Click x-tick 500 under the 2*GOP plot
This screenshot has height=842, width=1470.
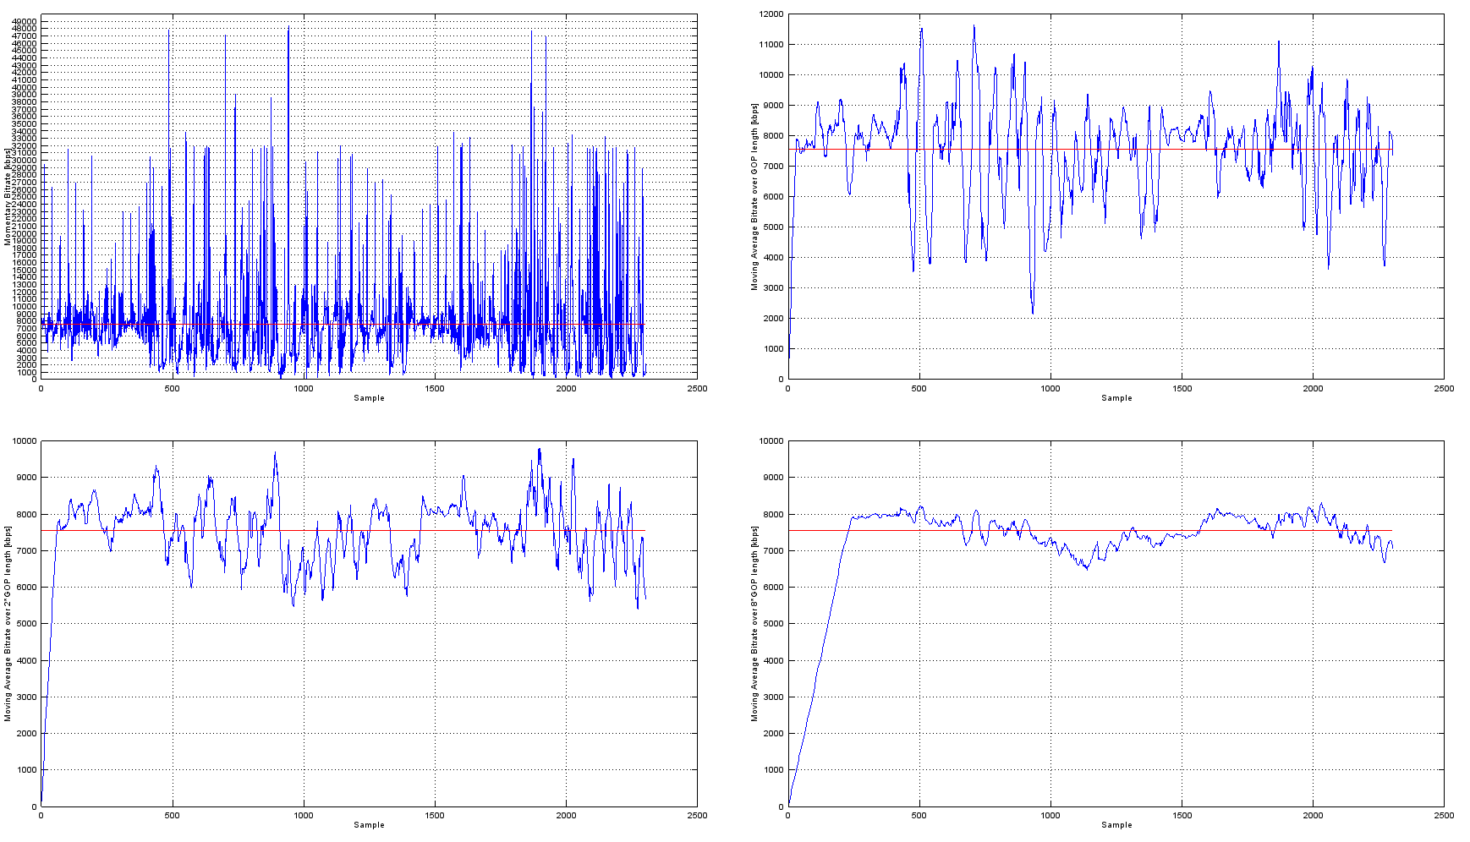(172, 816)
